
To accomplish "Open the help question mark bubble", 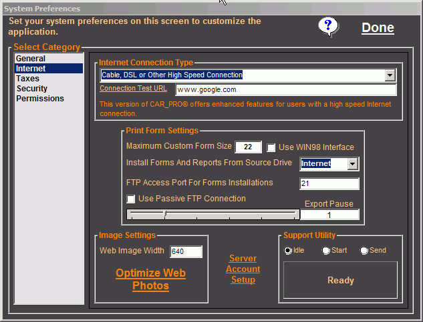I will [328, 27].
